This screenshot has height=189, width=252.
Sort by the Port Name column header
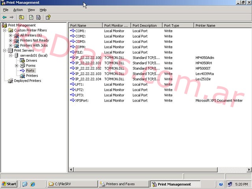coord(85,26)
